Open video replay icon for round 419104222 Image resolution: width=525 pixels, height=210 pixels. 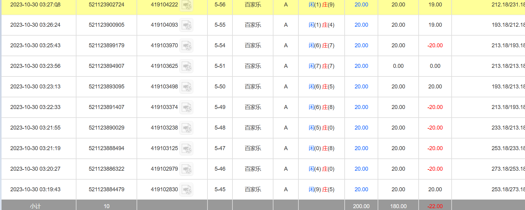pyautogui.click(x=186, y=5)
